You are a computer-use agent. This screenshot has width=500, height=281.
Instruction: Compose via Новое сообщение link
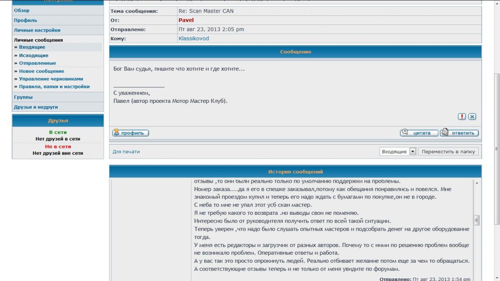click(42, 71)
